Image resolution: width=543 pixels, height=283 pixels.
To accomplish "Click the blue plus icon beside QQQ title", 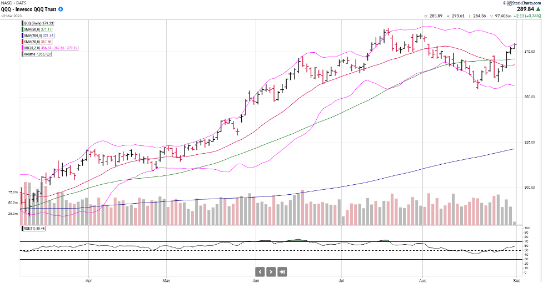I will pos(61,9).
